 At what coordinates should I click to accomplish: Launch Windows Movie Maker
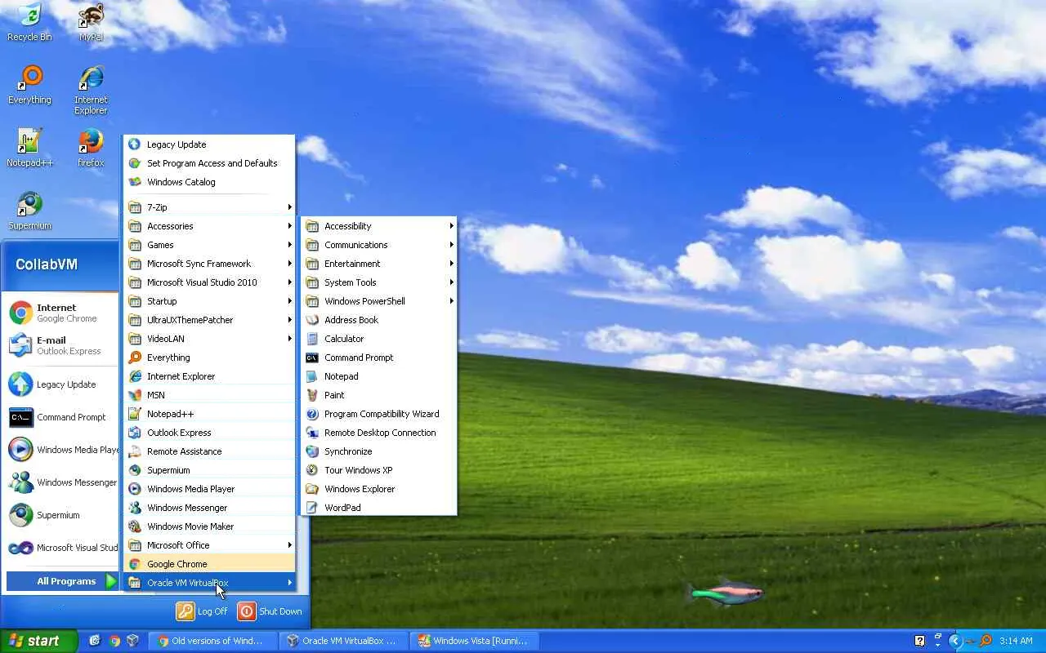point(209,526)
